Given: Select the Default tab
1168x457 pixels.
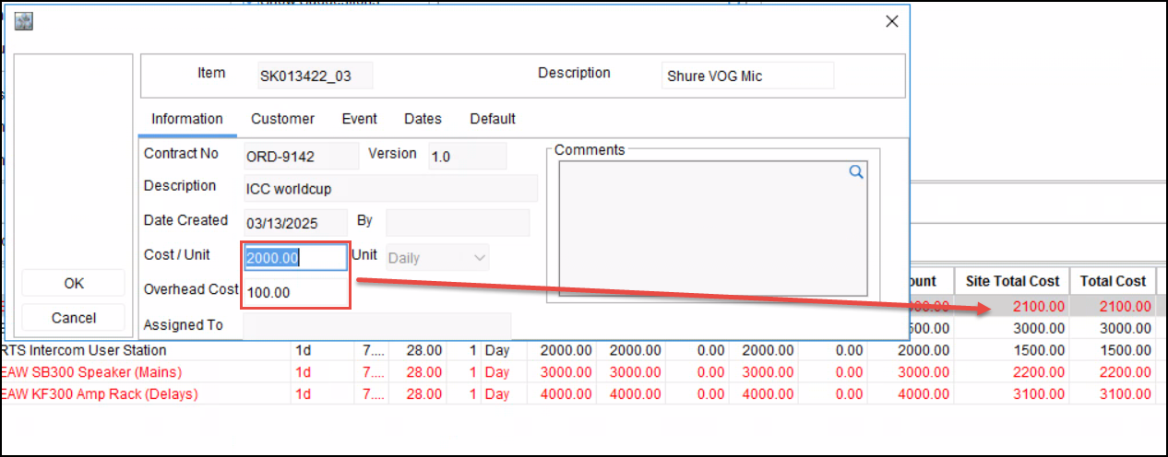Looking at the screenshot, I should (493, 119).
